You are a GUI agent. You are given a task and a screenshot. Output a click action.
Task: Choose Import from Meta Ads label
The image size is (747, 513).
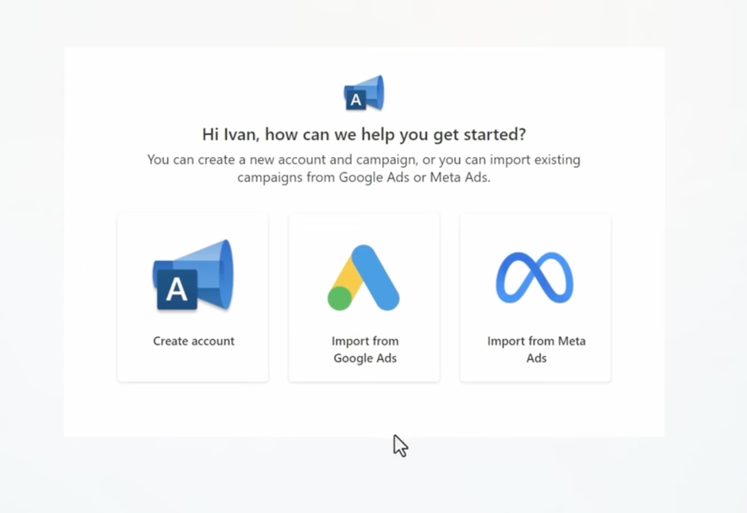click(536, 349)
